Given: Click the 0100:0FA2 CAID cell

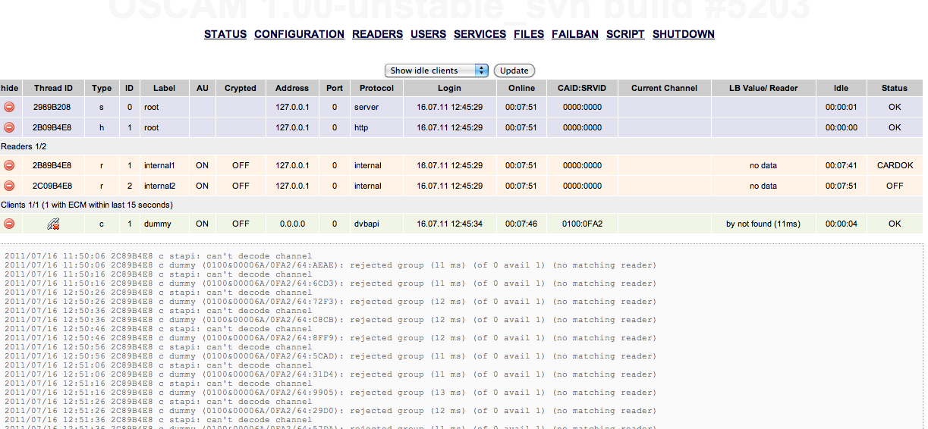Looking at the screenshot, I should point(582,224).
